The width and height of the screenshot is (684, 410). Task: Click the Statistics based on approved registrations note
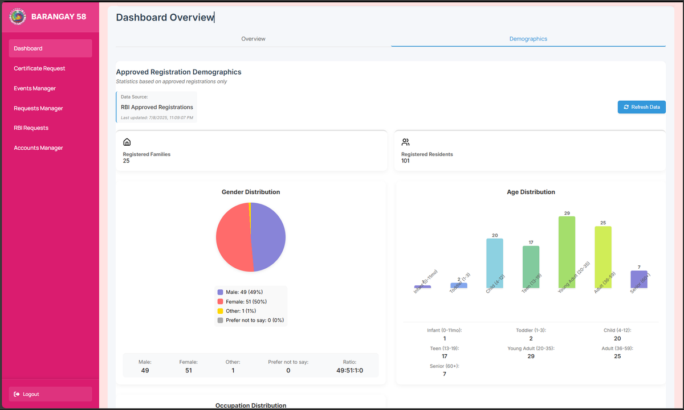tap(172, 81)
